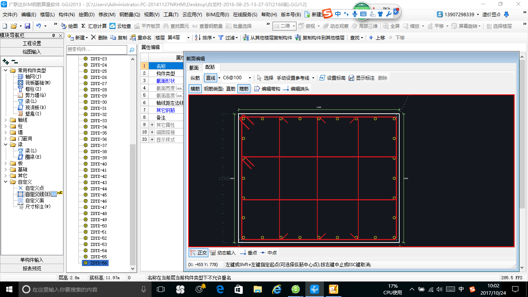Click 选择 cursor tool in section editor
Viewport: 528px width, 297px height.
point(265,78)
